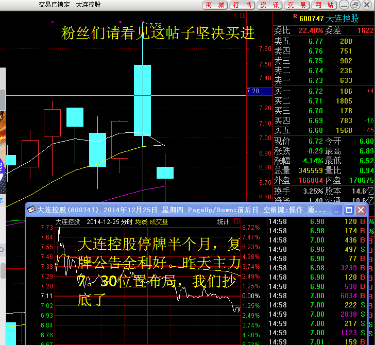Click the 最低 6.52 value
The width and height of the screenshot is (375, 345).
[x=367, y=161]
